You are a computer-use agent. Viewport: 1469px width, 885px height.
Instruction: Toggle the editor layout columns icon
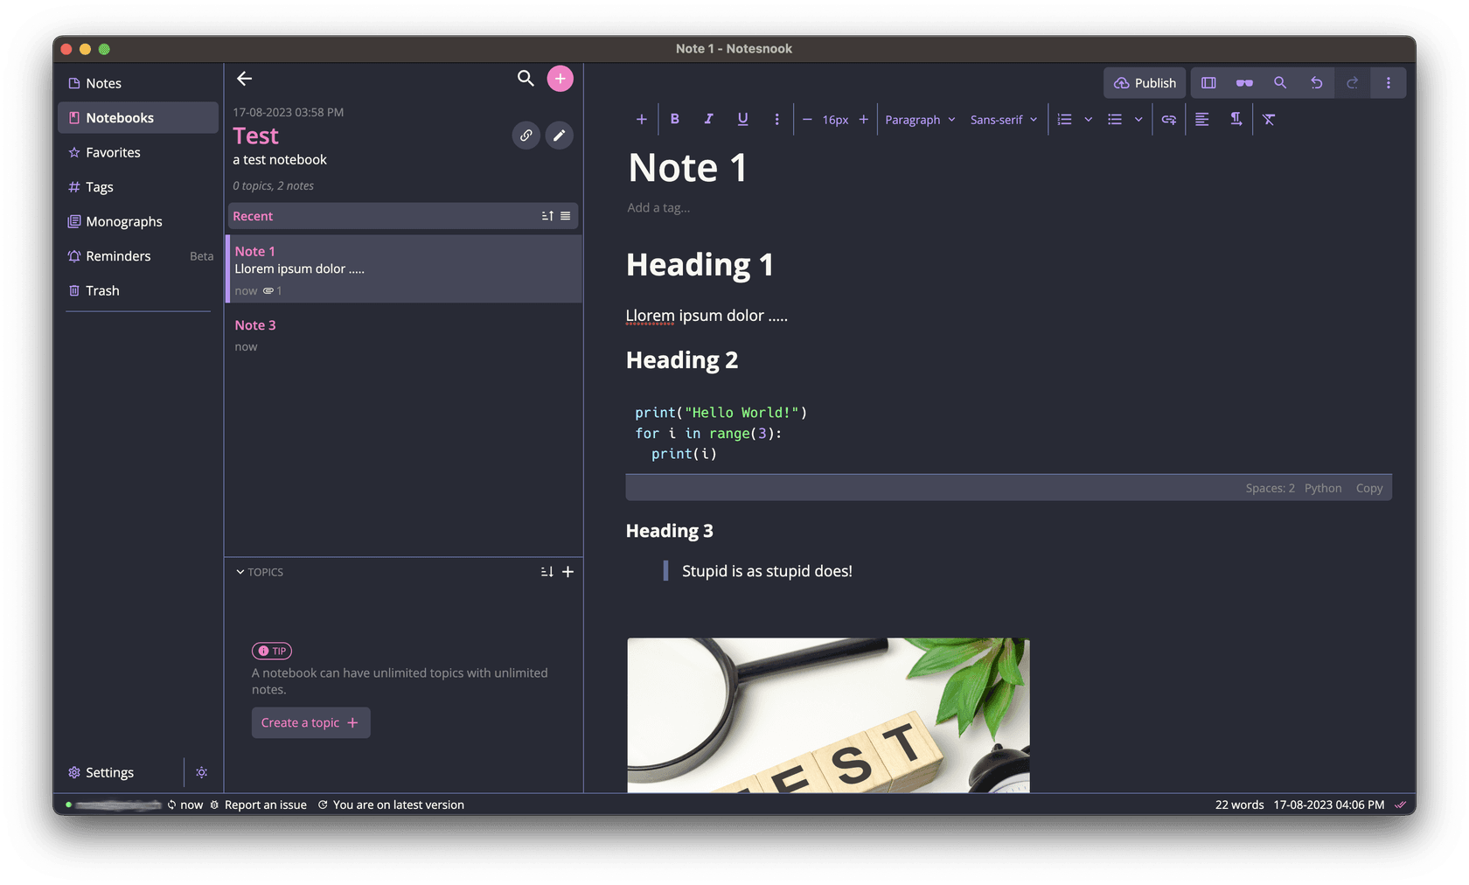point(1209,83)
